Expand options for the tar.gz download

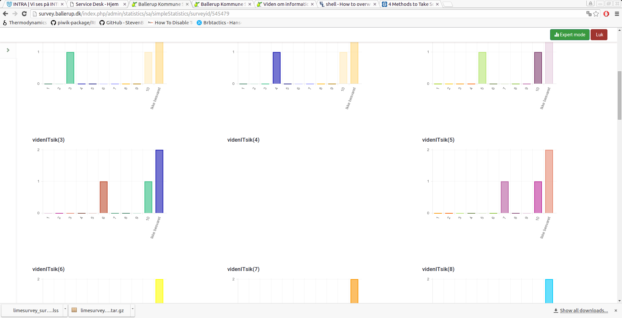132,310
